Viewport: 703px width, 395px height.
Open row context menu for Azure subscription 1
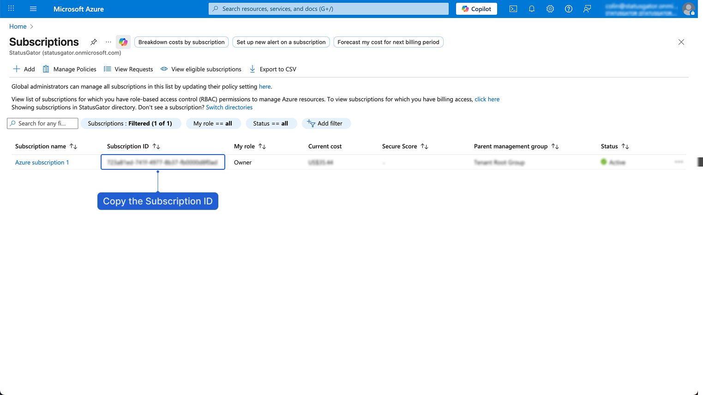tap(679, 162)
